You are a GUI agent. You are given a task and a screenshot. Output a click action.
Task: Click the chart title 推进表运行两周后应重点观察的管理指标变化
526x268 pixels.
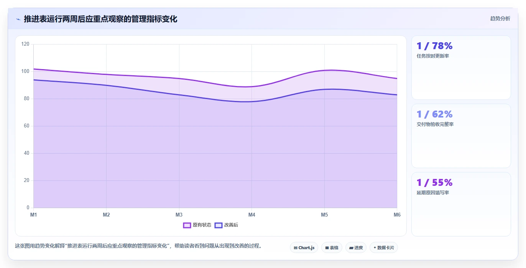(x=100, y=19)
